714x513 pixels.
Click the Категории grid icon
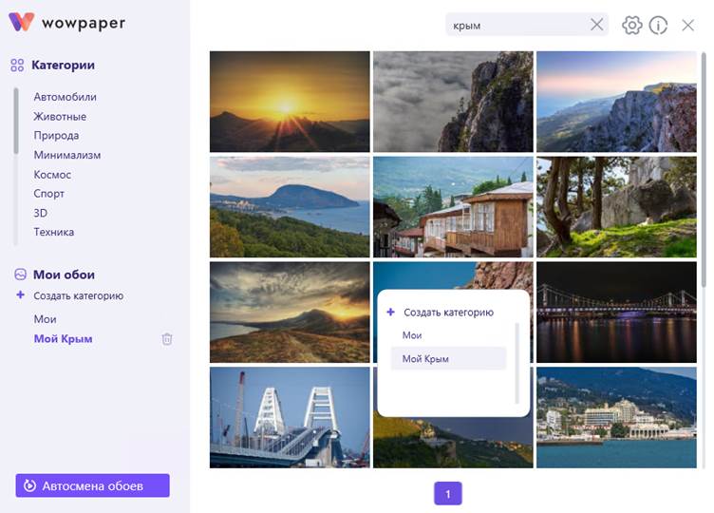point(17,66)
